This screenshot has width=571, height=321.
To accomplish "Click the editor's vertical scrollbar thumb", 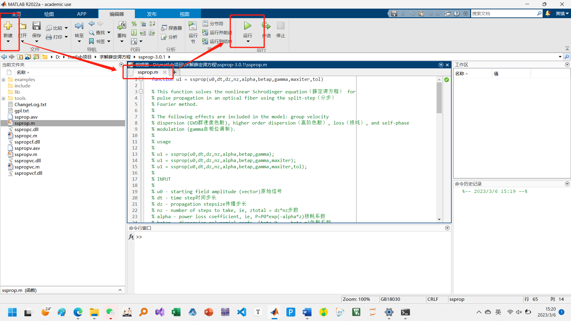I will point(439,98).
